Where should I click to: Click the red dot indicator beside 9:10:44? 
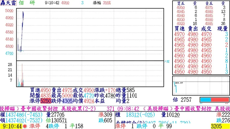point(25,126)
